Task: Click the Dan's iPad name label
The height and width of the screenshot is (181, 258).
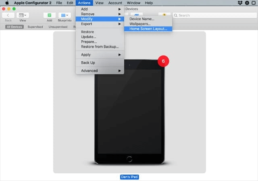Action: tap(129, 177)
